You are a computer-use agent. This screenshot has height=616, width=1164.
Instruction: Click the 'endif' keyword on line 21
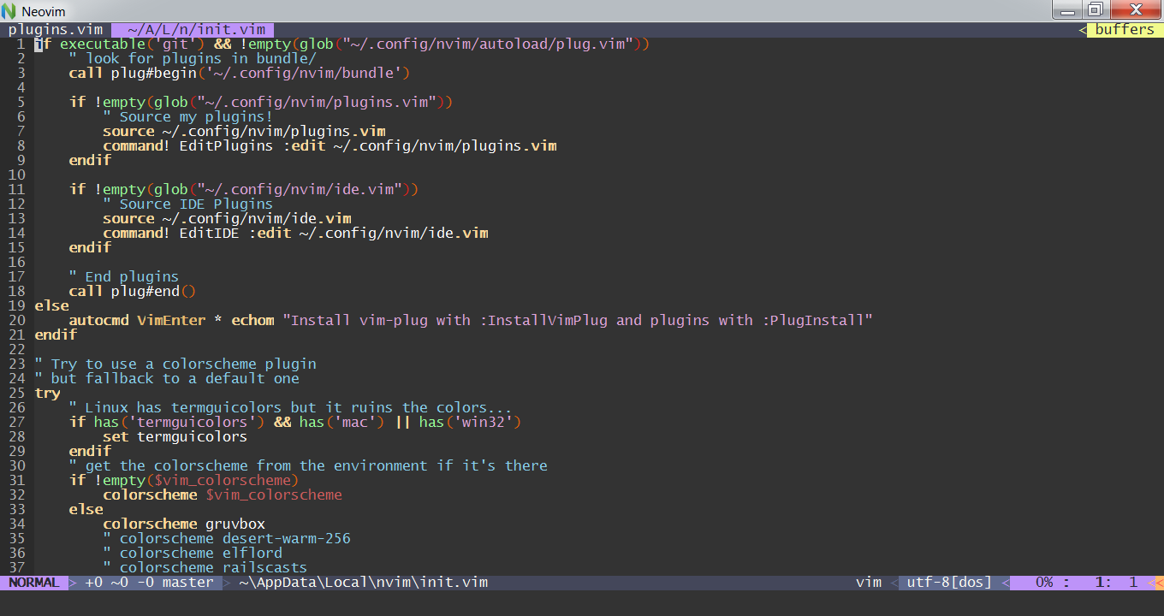tap(56, 335)
